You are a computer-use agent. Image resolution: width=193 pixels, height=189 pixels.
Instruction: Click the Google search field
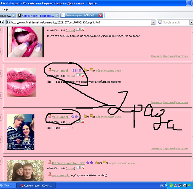coord(175,22)
